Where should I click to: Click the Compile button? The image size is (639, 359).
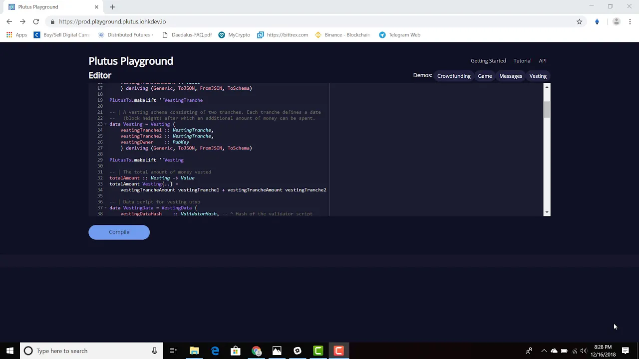pos(119,232)
